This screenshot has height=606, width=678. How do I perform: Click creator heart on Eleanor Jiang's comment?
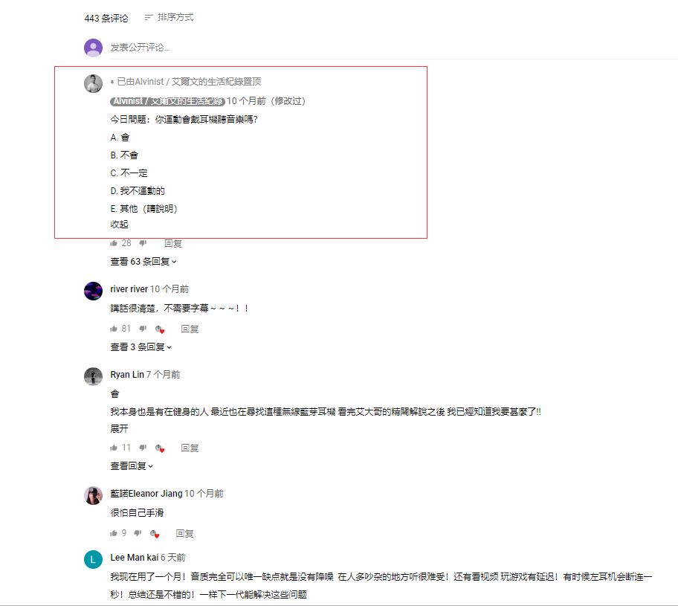click(x=155, y=534)
